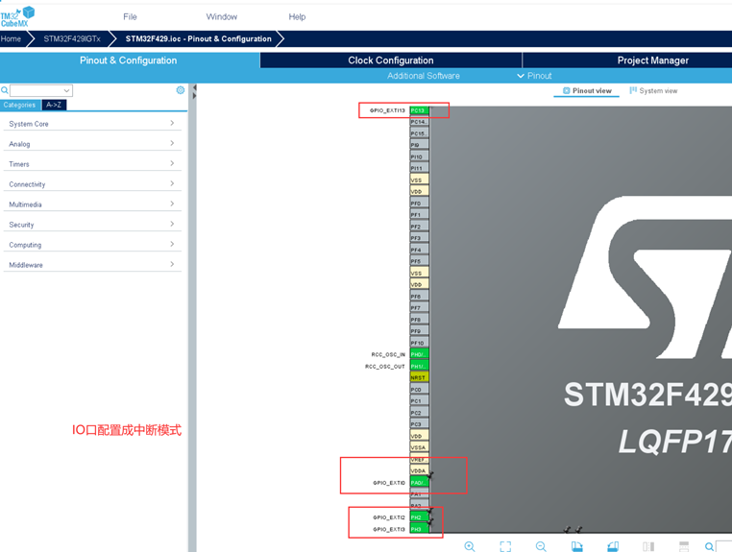
Task: Switch to Pinout & Configuration tab
Action: [129, 60]
